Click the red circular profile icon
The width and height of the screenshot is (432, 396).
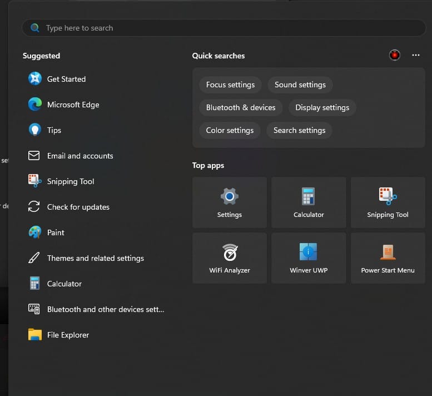(x=395, y=55)
